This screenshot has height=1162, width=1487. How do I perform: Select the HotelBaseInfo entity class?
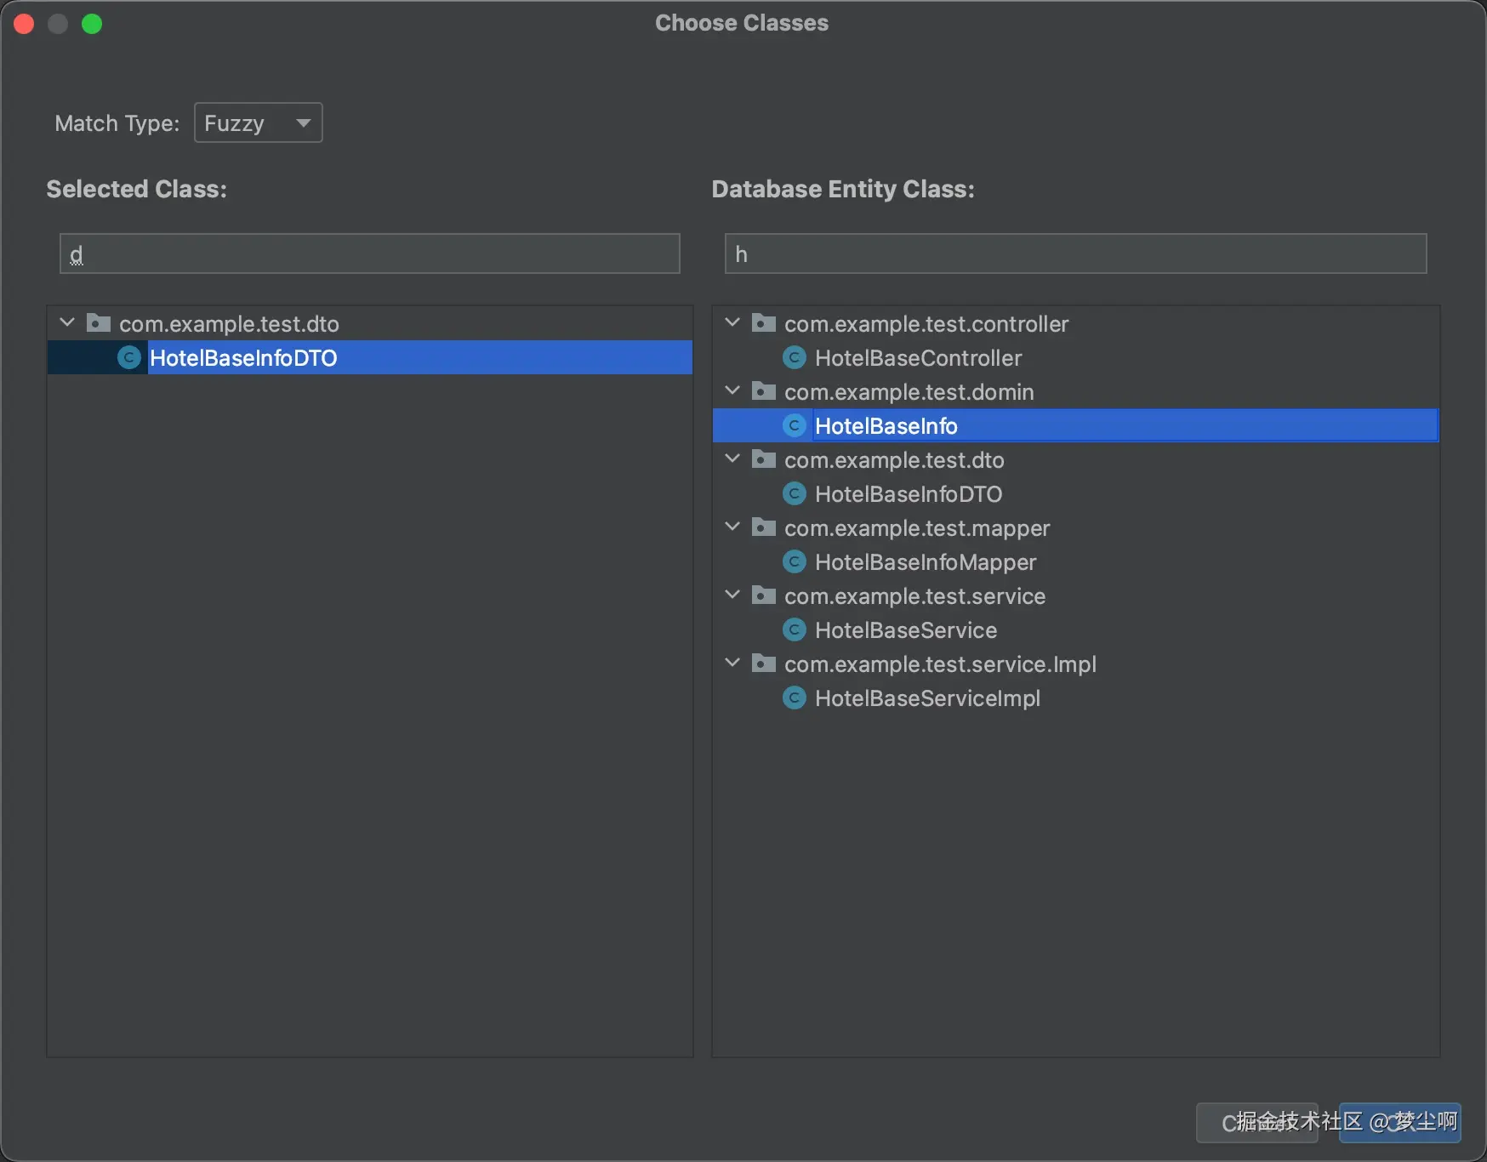[x=886, y=426]
